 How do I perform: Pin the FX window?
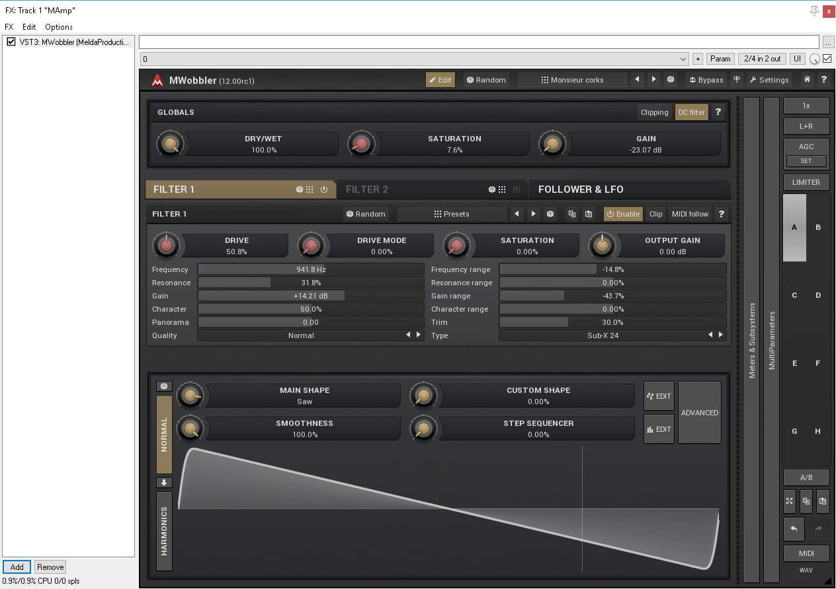814,11
